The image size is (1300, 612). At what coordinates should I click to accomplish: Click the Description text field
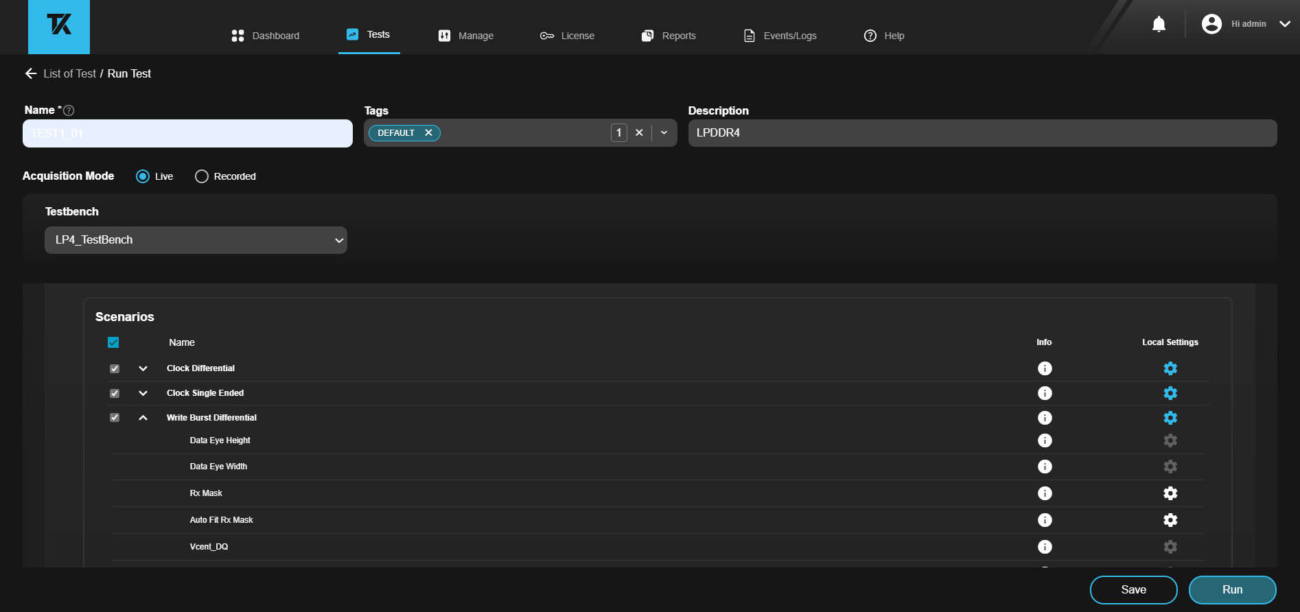tap(982, 133)
